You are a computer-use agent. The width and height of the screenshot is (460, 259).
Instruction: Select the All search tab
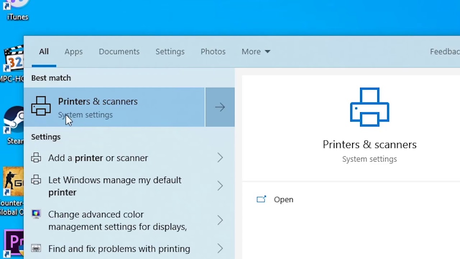coord(44,51)
